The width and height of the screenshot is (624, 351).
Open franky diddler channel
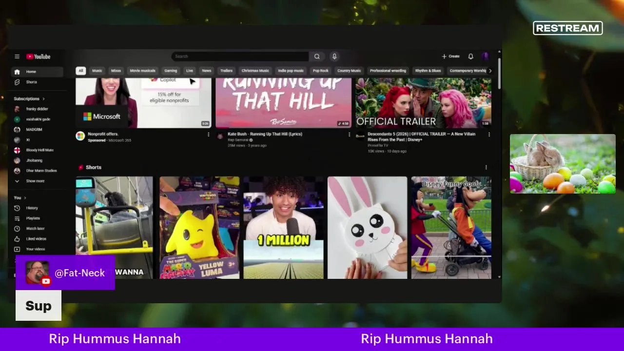(37, 109)
